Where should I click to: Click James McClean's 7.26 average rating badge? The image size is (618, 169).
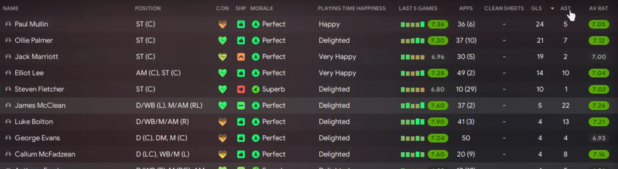point(598,106)
